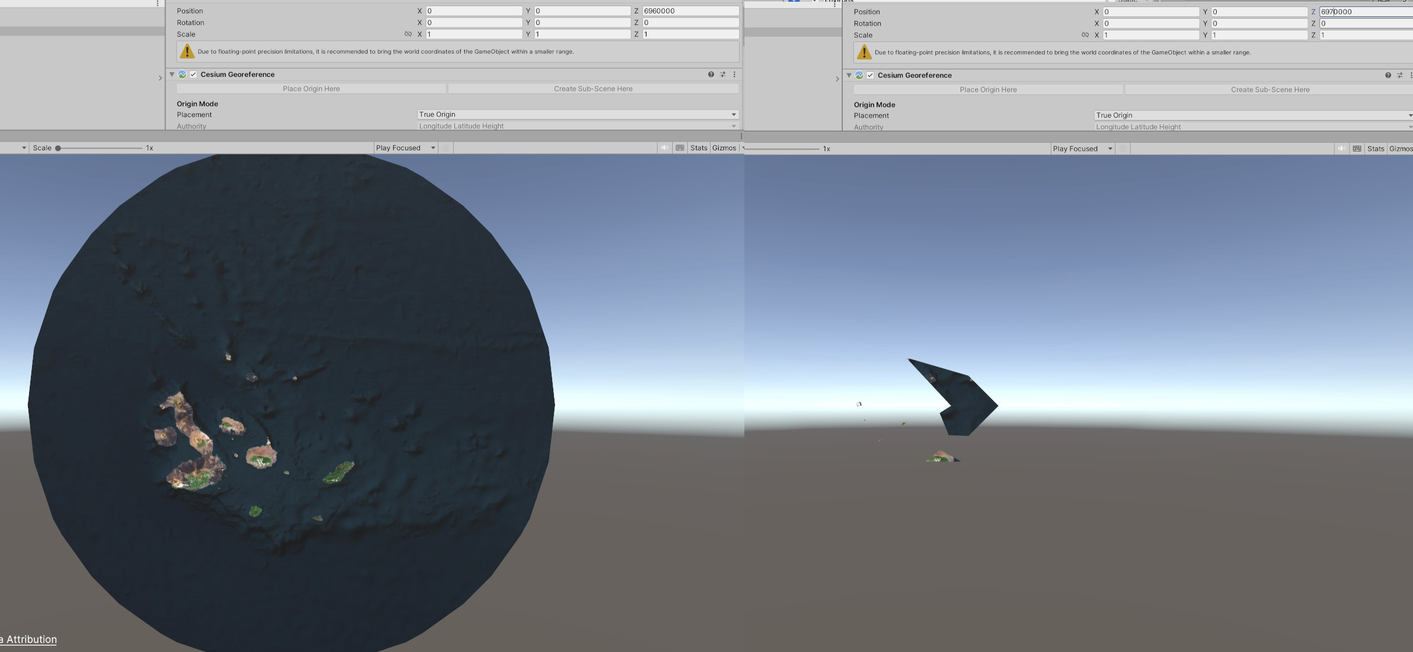
Task: Click the help icon in the right Cesium Georeference header
Action: [x=1388, y=75]
